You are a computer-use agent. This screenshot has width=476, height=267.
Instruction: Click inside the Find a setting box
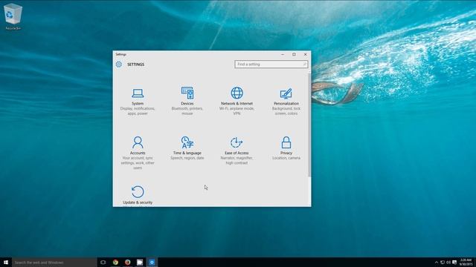pyautogui.click(x=271, y=65)
